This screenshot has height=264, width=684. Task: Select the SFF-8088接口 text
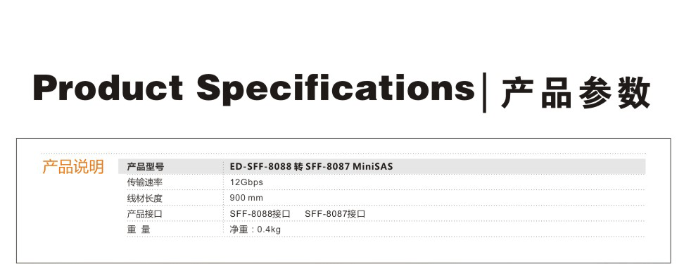tap(260, 214)
